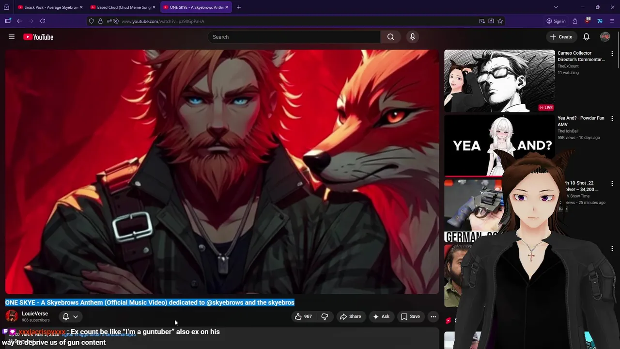The height and width of the screenshot is (349, 620).
Task: Open the red extension icon with badge
Action: click(x=588, y=20)
